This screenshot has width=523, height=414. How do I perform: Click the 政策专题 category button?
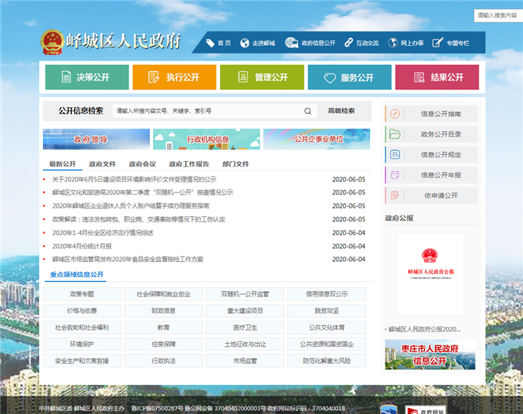[82, 294]
